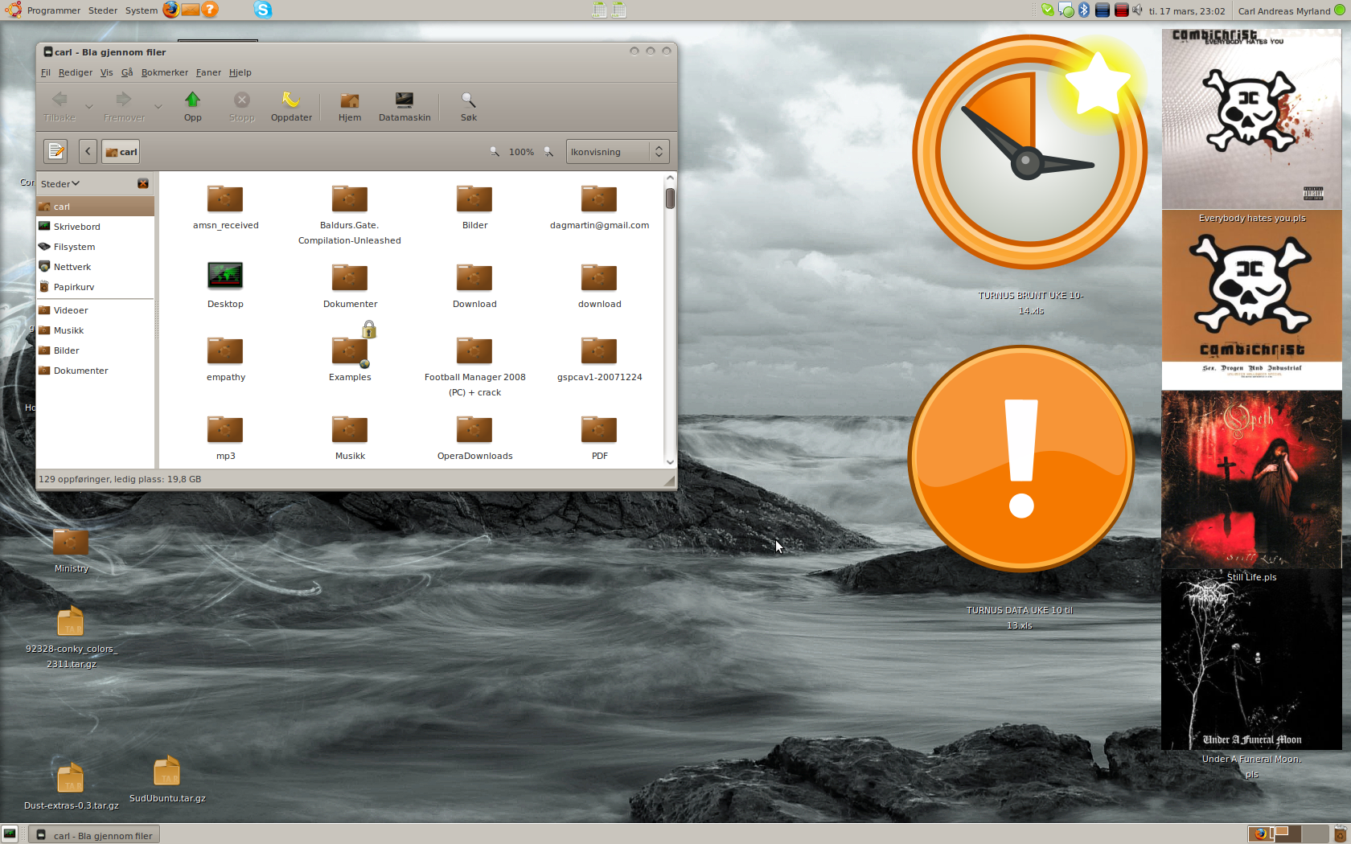Open the Steder menu in top panel

(103, 10)
